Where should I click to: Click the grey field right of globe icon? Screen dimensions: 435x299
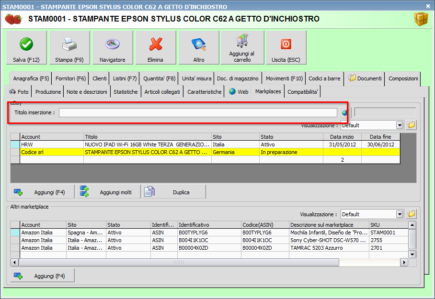(x=385, y=112)
